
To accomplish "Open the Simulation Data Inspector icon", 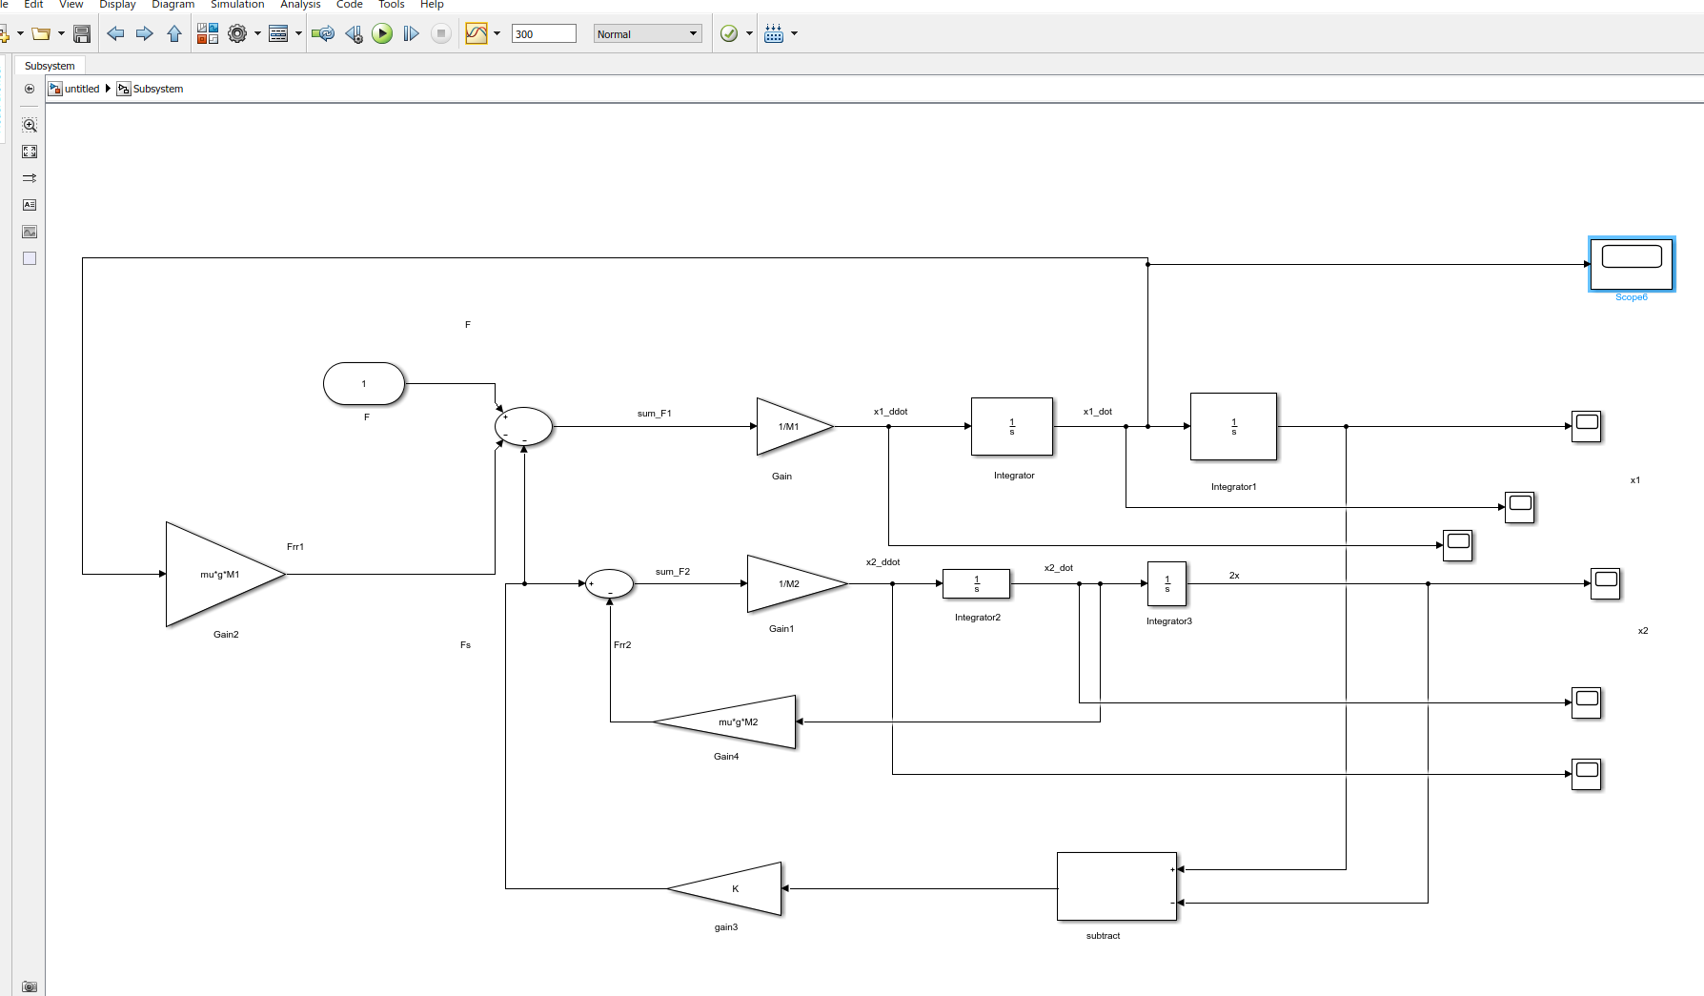I will tap(477, 34).
